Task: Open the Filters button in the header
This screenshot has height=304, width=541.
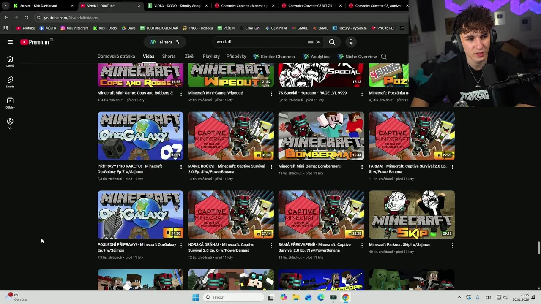Action: [x=165, y=42]
